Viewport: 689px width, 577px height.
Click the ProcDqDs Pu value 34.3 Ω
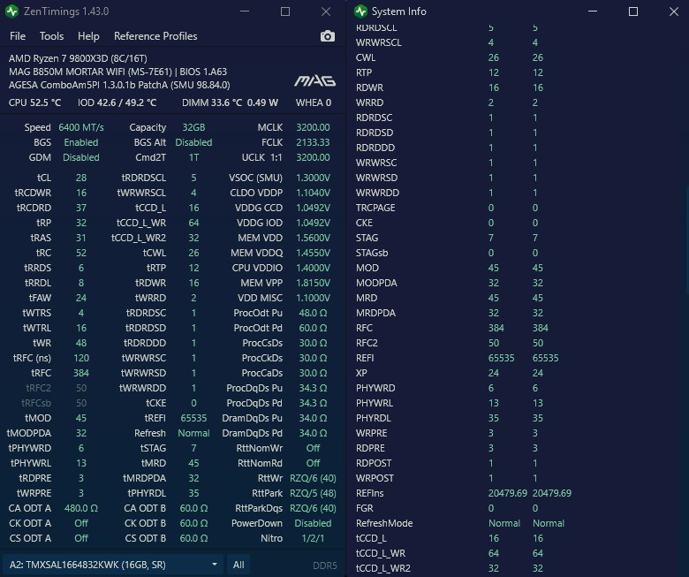(313, 388)
